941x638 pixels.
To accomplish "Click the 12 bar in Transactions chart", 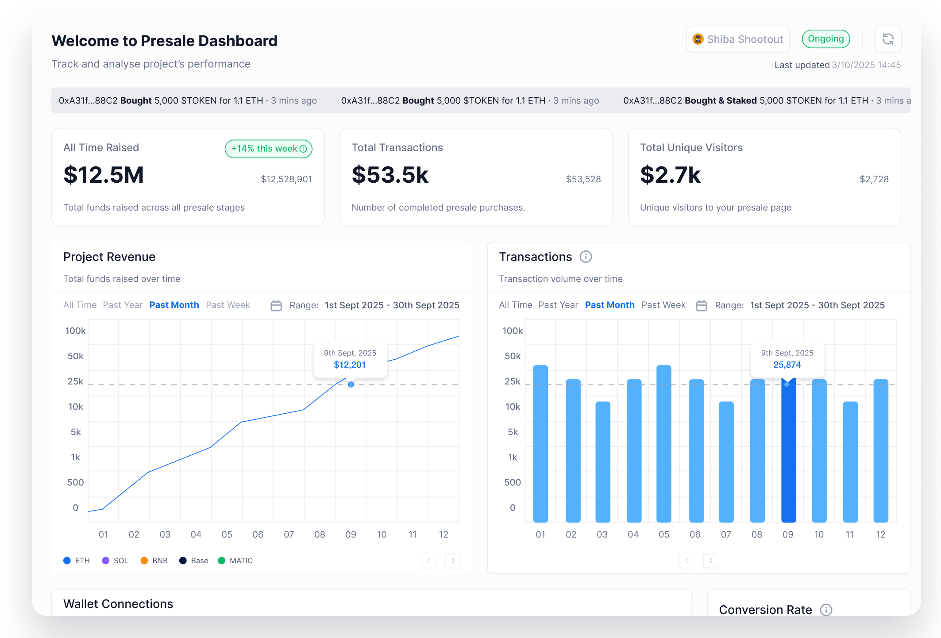I will 881,450.
